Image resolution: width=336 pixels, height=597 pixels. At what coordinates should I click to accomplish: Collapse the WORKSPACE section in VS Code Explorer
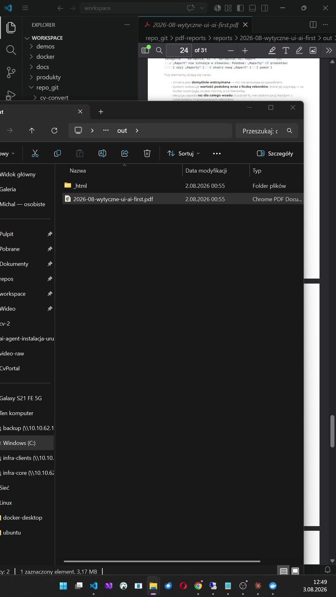47,38
